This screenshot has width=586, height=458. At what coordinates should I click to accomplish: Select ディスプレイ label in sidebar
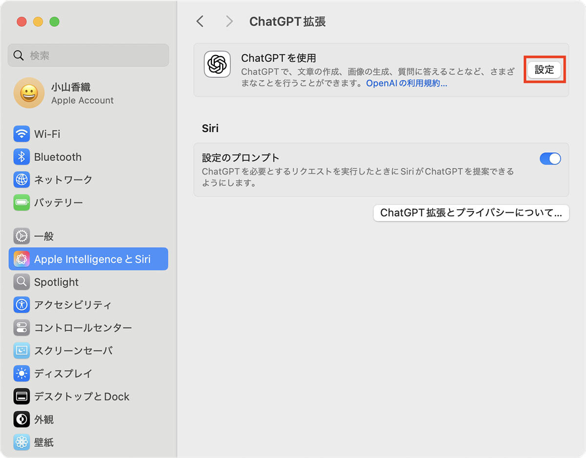pyautogui.click(x=63, y=374)
